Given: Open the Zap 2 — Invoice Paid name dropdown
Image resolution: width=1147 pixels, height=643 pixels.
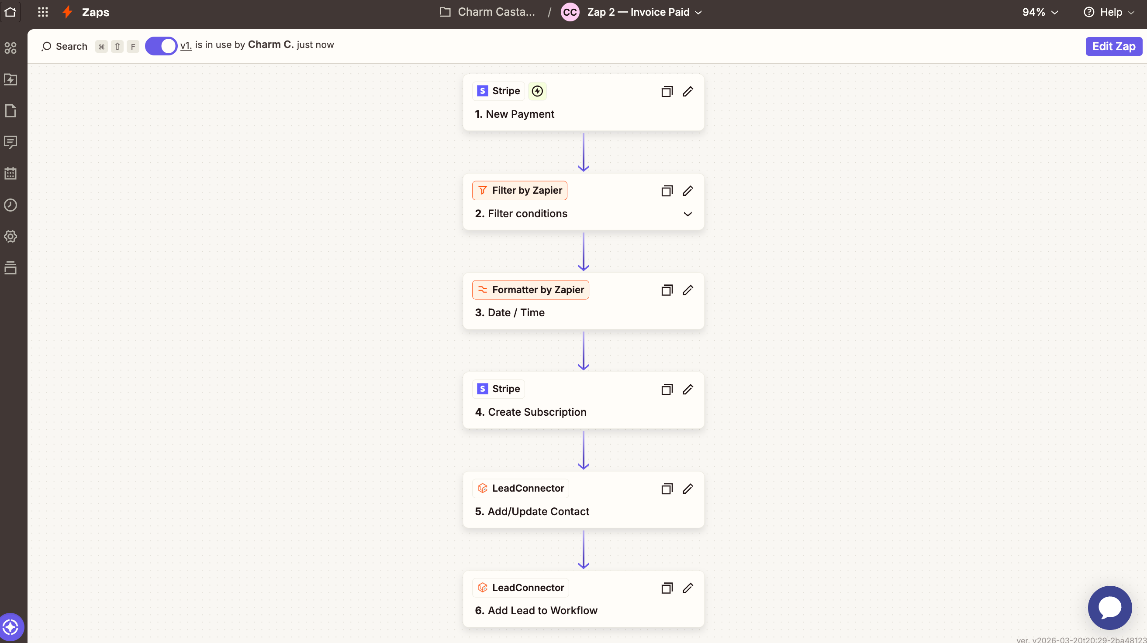Looking at the screenshot, I should pyautogui.click(x=644, y=12).
